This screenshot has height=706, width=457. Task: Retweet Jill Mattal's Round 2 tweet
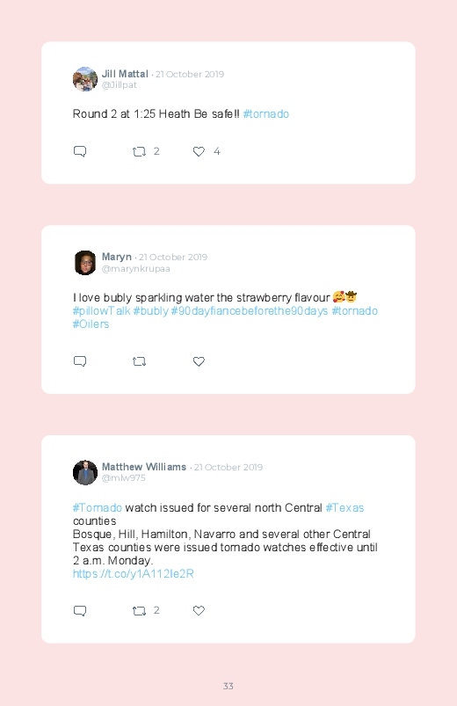139,152
